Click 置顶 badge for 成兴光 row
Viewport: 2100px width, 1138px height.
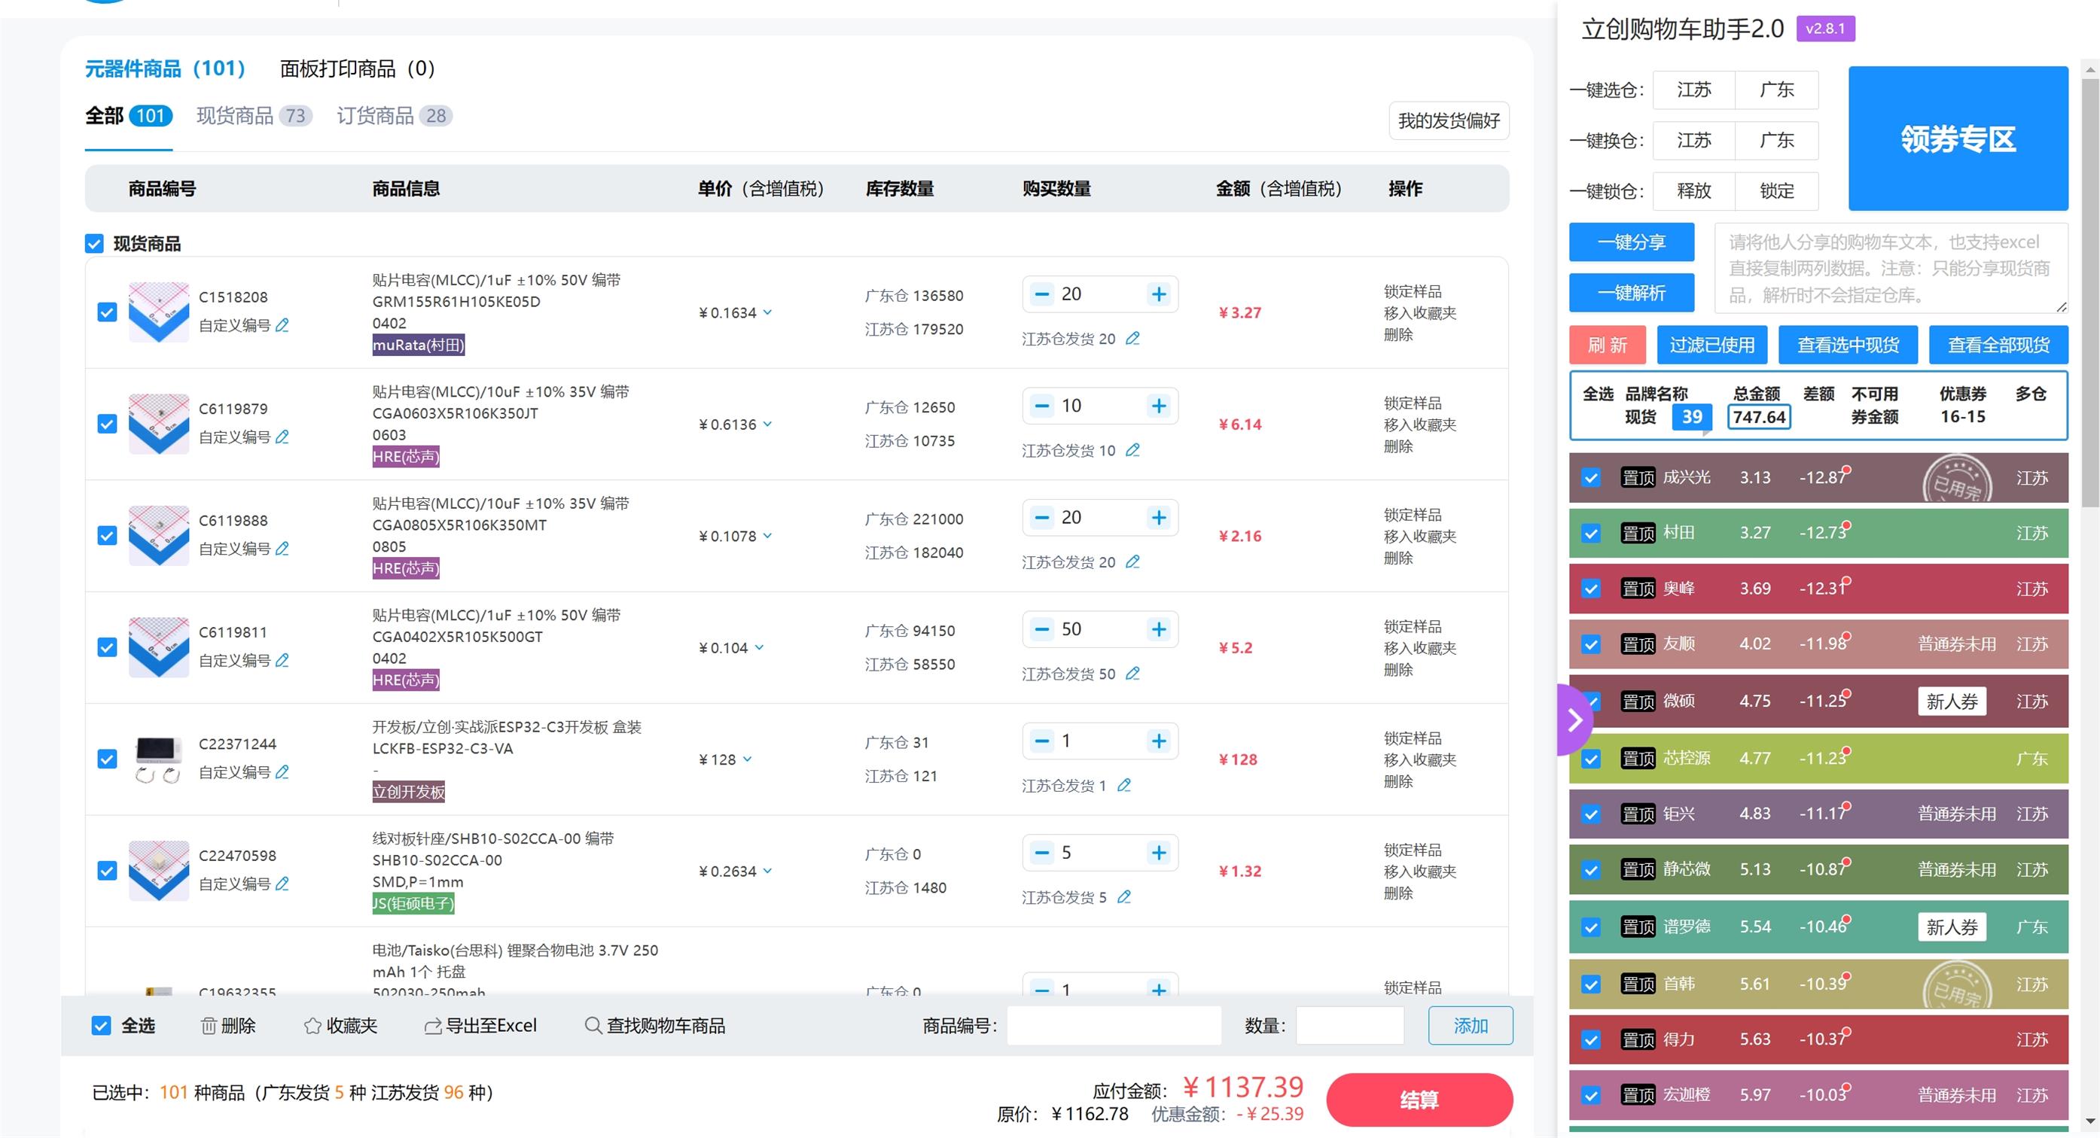pos(1638,477)
